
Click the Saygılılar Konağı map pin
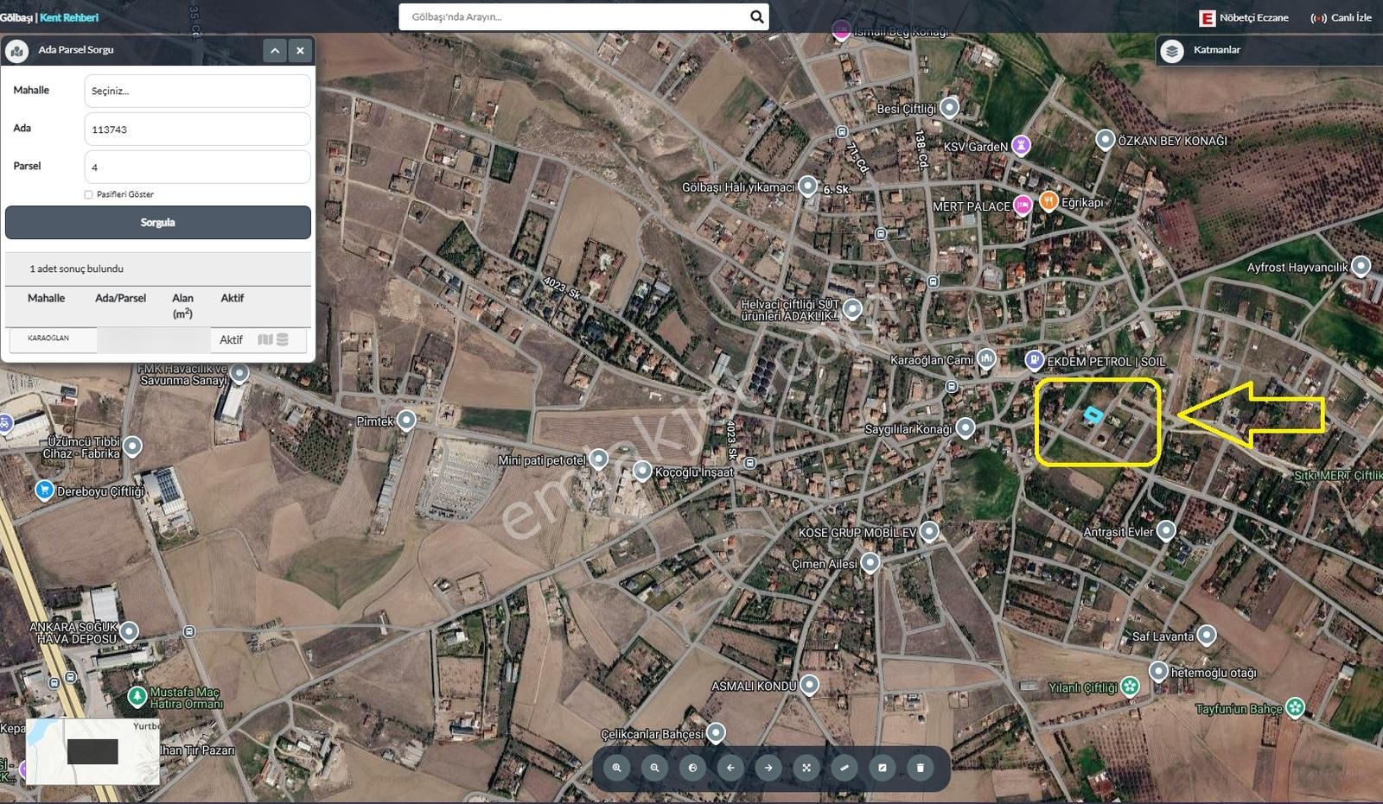966,427
